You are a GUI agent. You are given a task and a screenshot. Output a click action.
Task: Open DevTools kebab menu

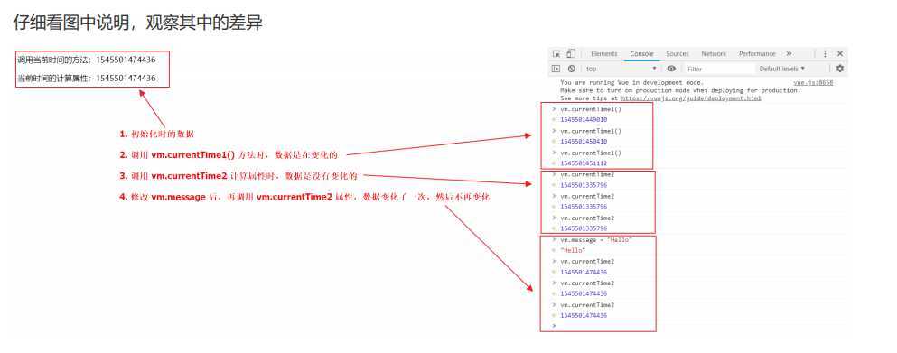(x=825, y=54)
